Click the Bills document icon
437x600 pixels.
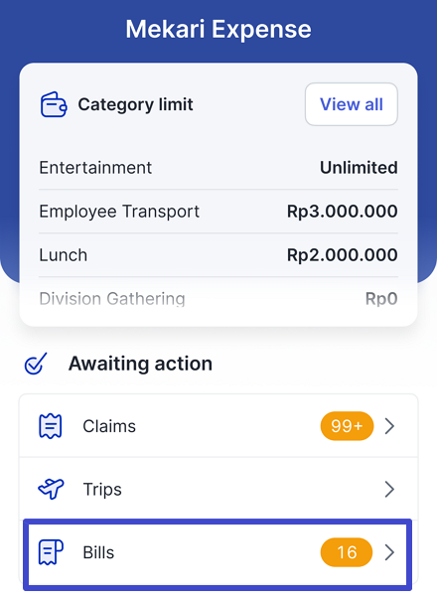tap(51, 552)
